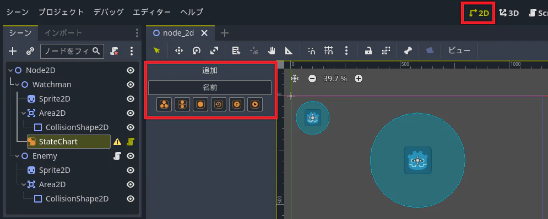Open the シーン menu in menu bar
Image resolution: width=548 pixels, height=219 pixels.
coord(18,12)
